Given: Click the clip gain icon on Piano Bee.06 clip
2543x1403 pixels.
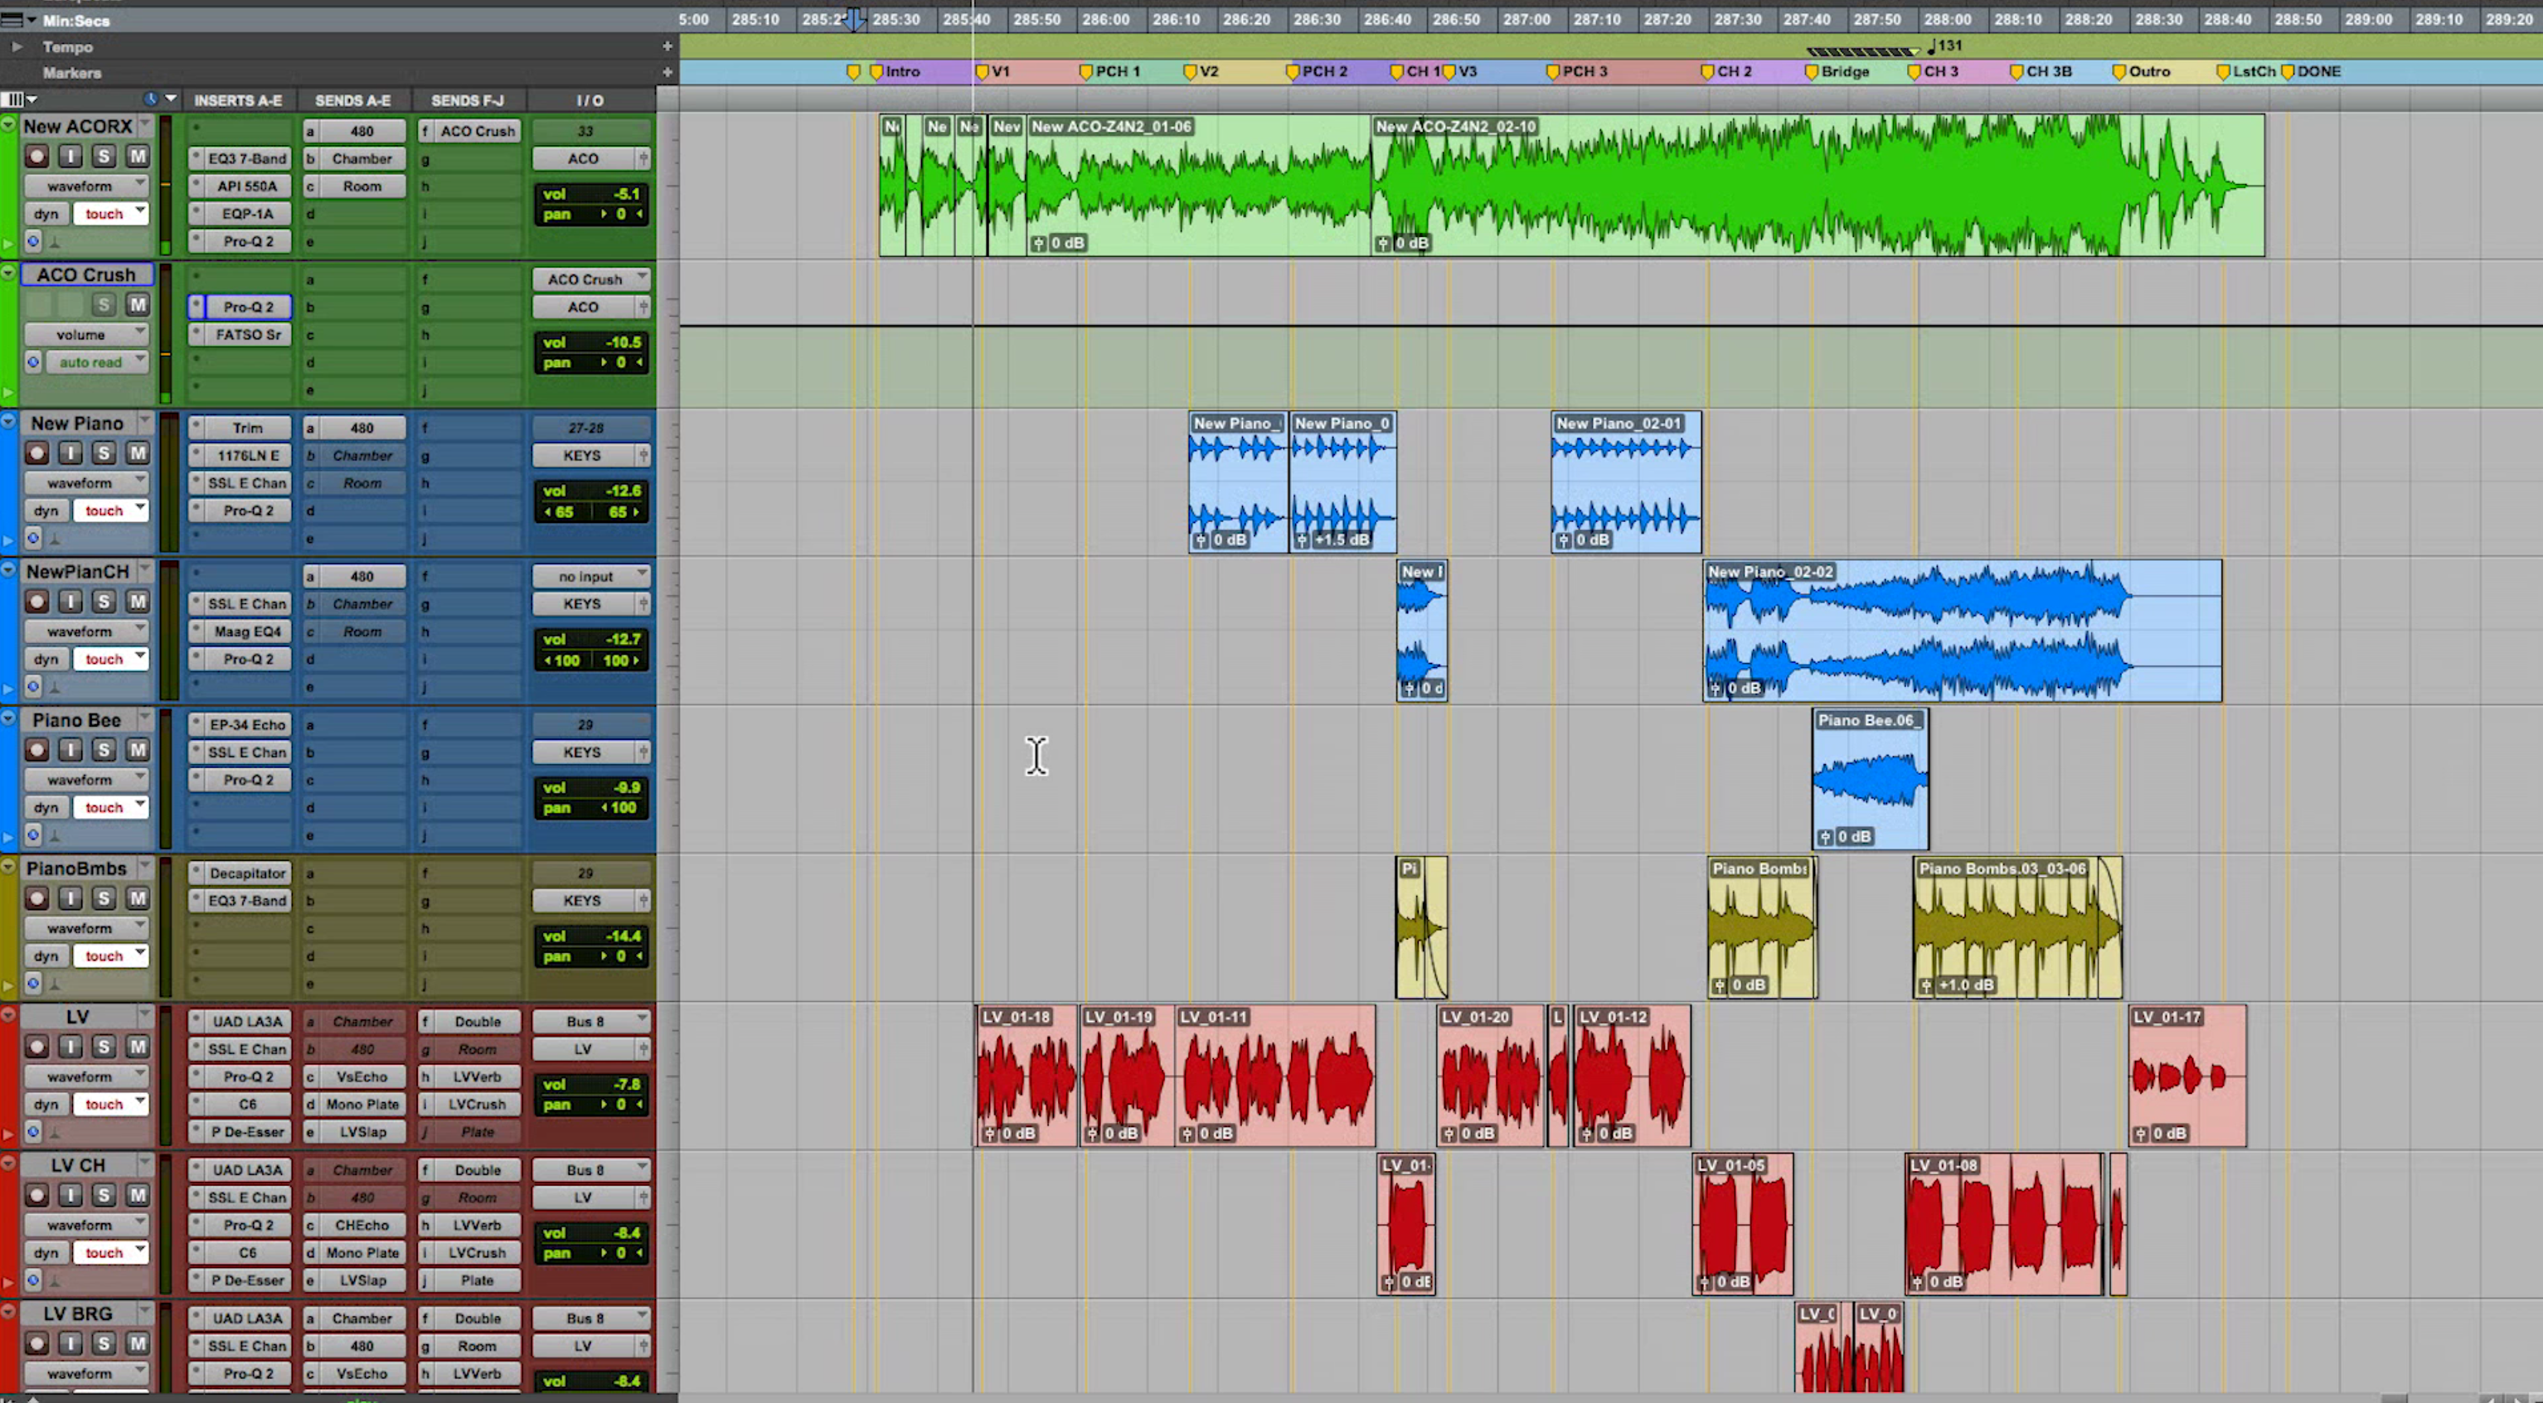Looking at the screenshot, I should (x=1825, y=837).
